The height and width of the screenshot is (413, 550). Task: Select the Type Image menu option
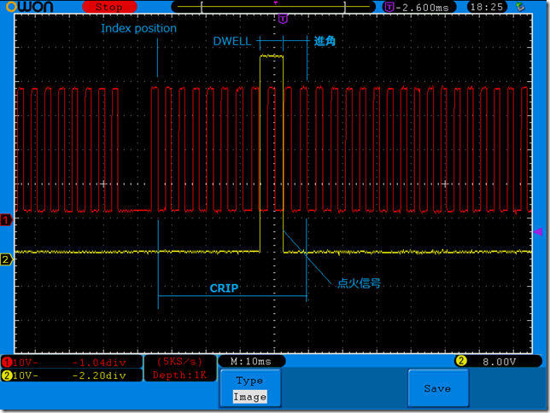pyautogui.click(x=250, y=388)
